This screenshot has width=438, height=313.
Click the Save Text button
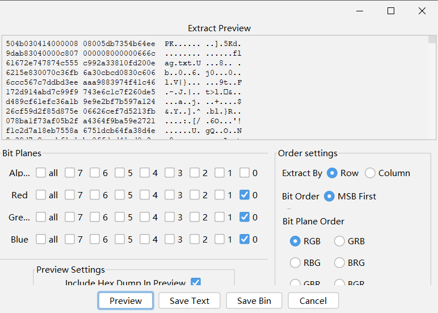tap(189, 301)
